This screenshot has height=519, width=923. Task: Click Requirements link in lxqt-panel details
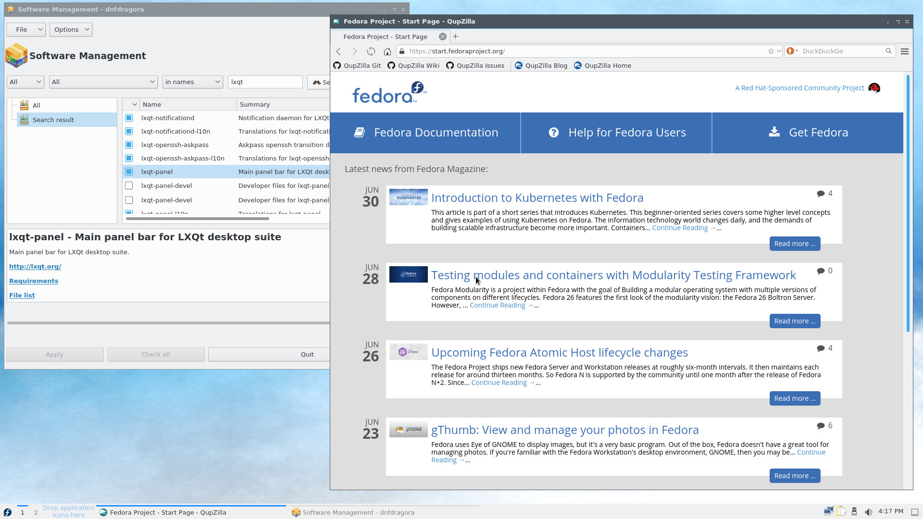(x=34, y=281)
